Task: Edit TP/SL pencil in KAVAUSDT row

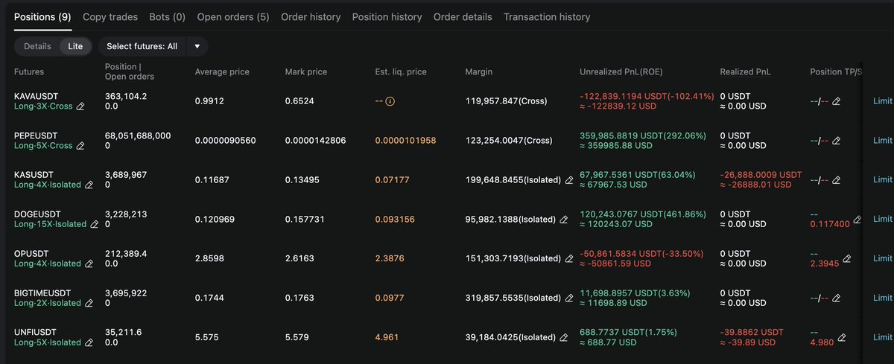Action: (x=836, y=101)
